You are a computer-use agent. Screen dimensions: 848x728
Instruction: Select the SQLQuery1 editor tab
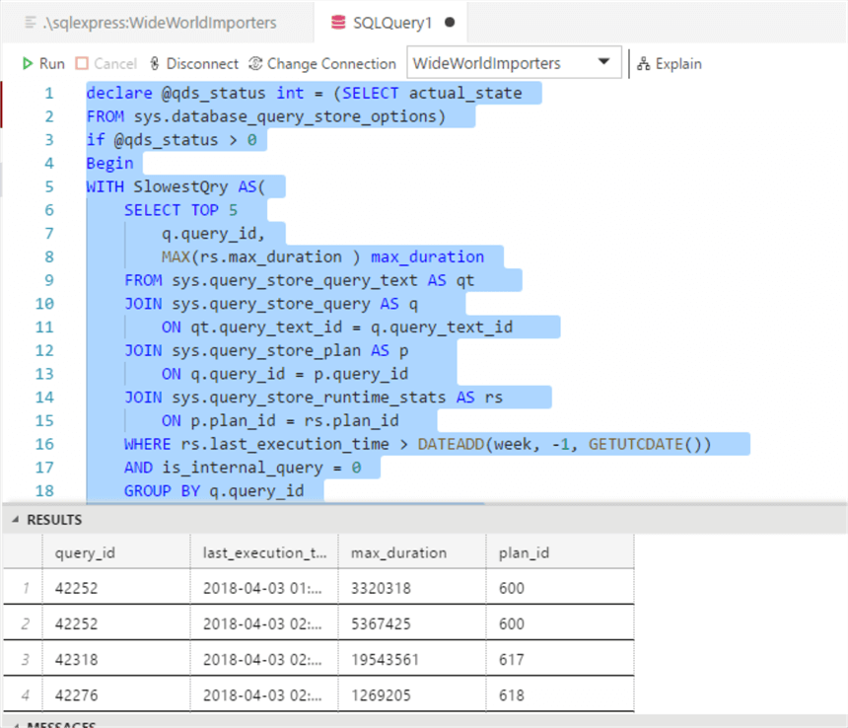[x=394, y=22]
